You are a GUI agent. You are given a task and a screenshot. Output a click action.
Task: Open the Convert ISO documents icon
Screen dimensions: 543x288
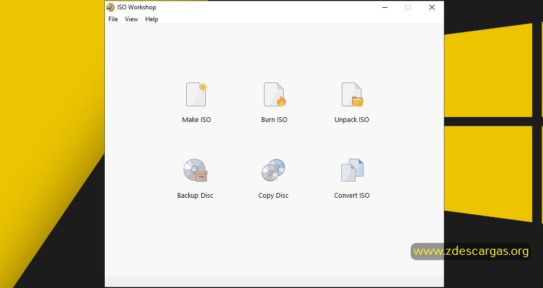tap(352, 170)
